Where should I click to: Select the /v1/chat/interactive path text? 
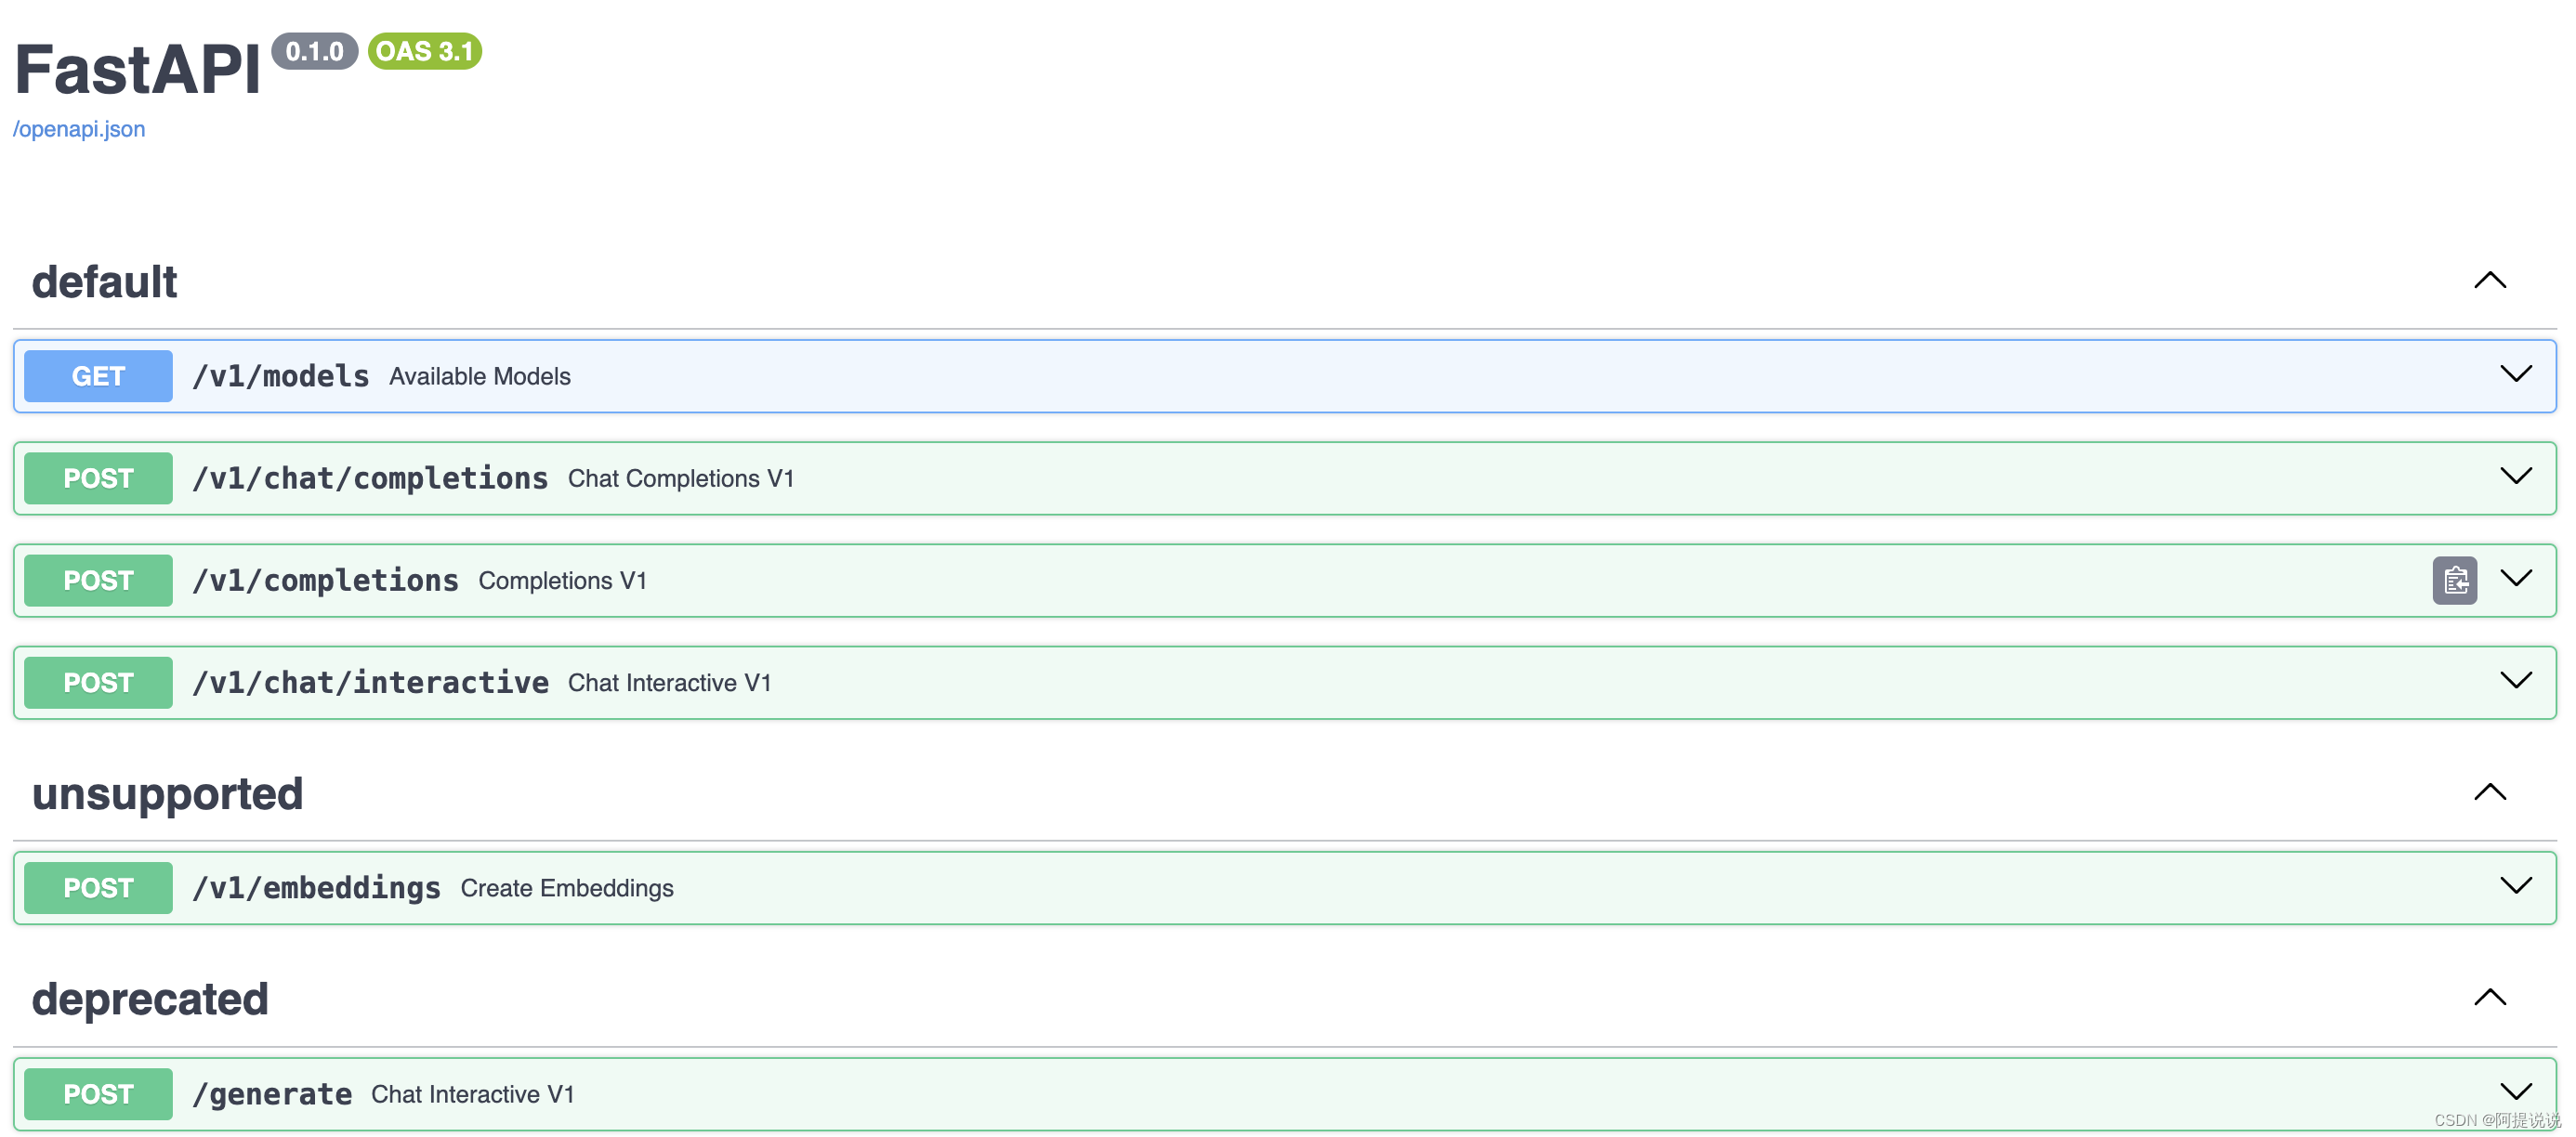click(370, 683)
